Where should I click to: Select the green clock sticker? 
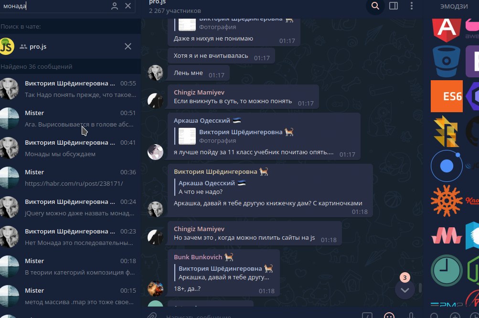(447, 270)
